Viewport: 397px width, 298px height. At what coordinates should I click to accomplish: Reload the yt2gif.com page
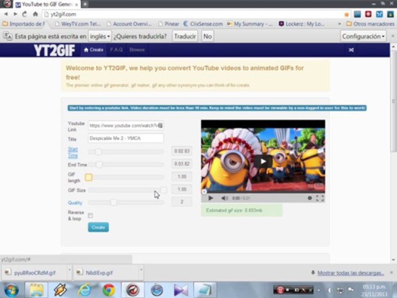[24, 14]
